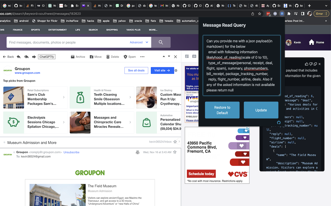Image resolution: width=331 pixels, height=206 pixels.
Task: Click the Visit site button
Action: click(162, 70)
